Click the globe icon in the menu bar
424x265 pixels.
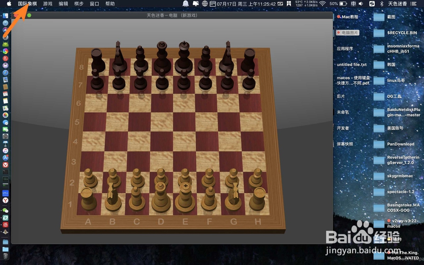click(204, 3)
